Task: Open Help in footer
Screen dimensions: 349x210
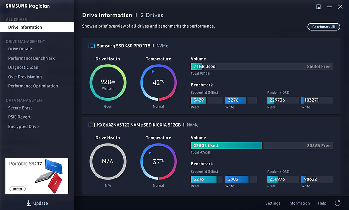Action: click(x=322, y=203)
